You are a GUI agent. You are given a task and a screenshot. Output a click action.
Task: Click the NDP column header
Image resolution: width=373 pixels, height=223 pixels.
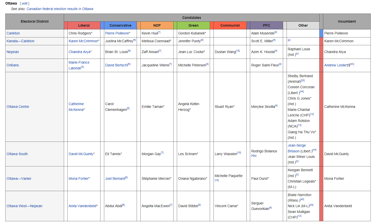[x=157, y=25]
